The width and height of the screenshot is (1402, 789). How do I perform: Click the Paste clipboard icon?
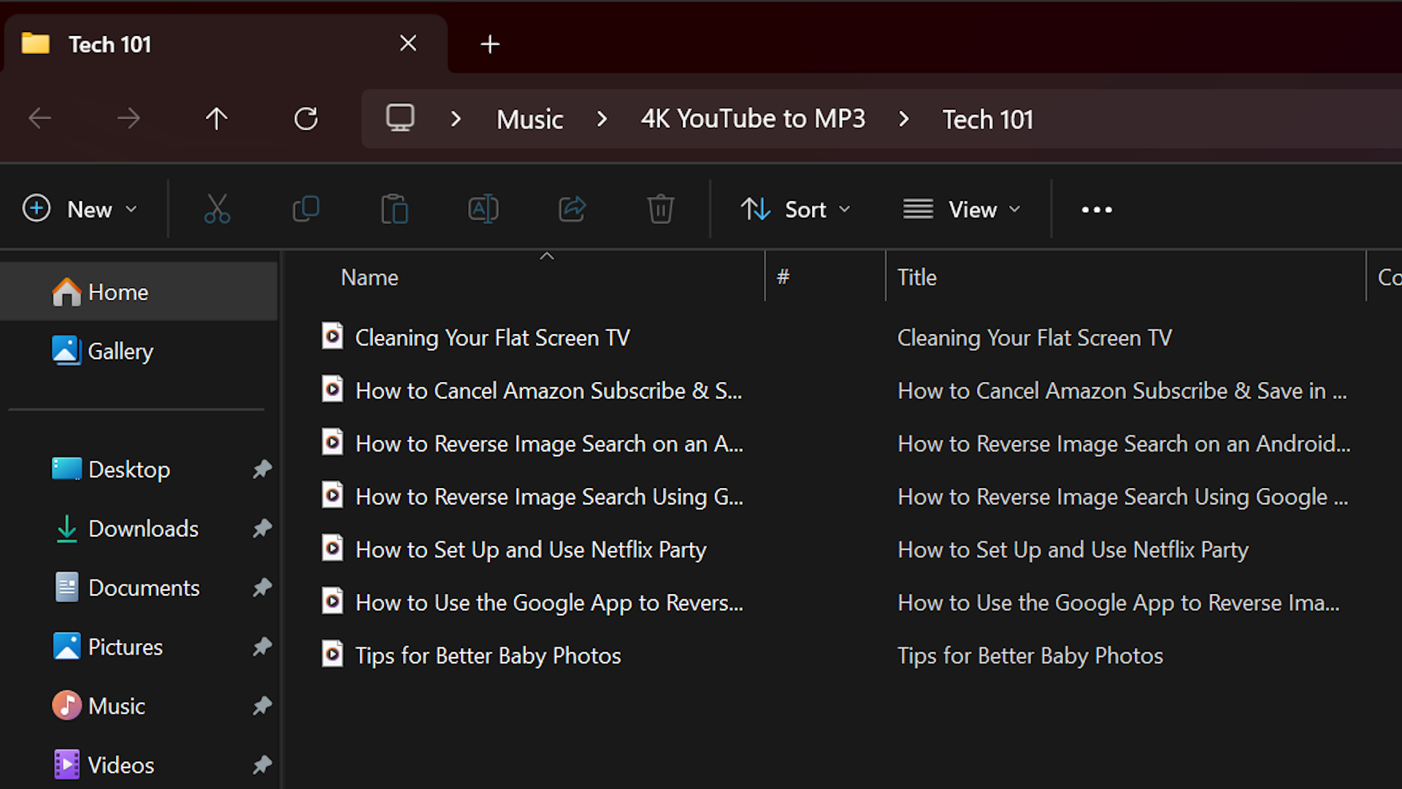click(394, 209)
